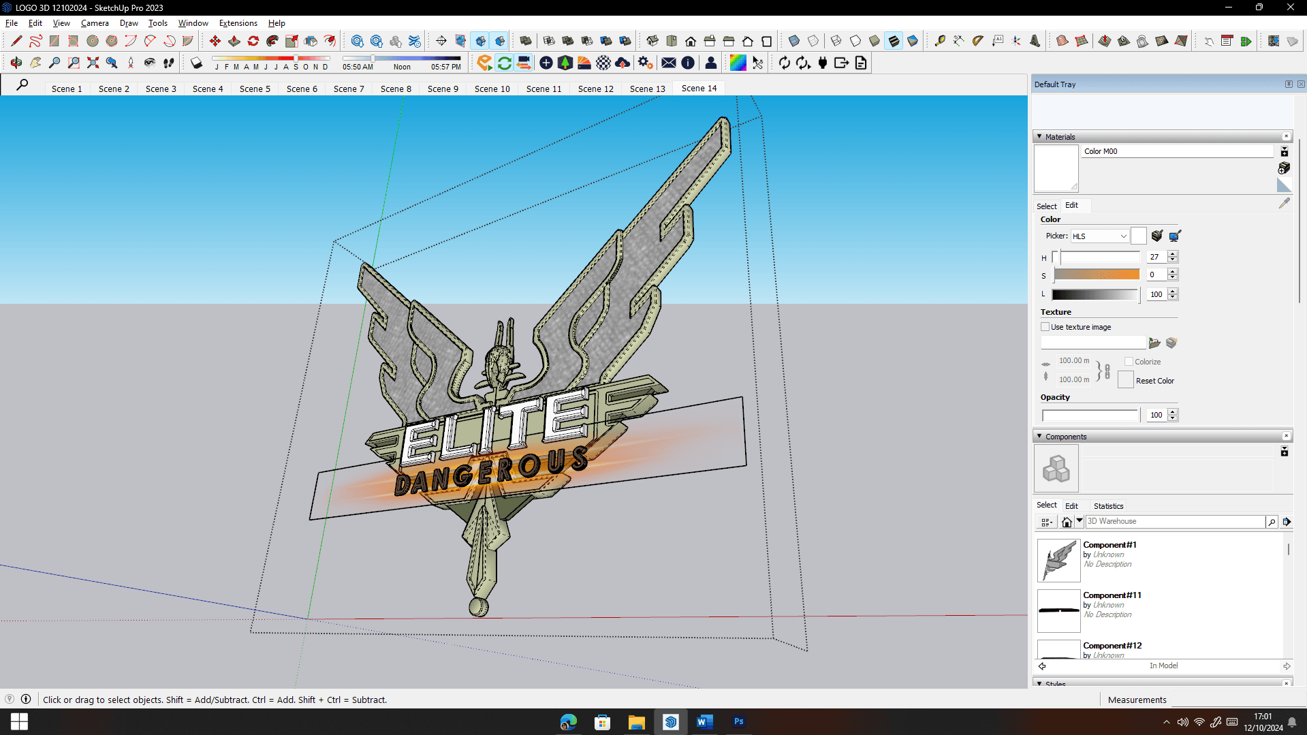
Task: Click the orange saturation slider
Action: [x=1097, y=275]
